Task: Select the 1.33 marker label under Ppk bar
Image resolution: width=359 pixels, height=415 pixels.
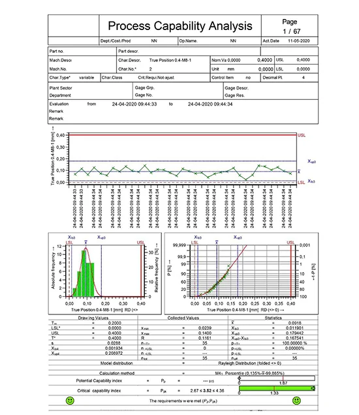Action: point(274,393)
